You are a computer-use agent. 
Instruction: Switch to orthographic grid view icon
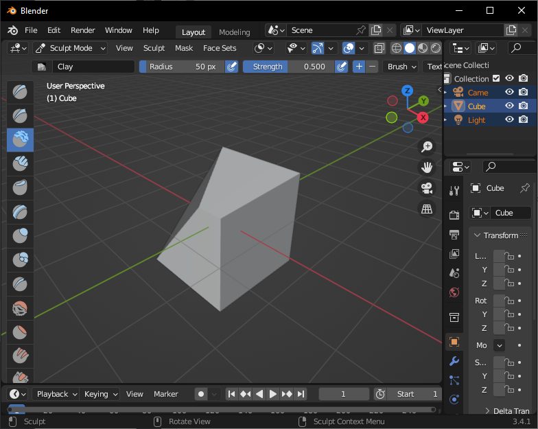[x=427, y=209]
